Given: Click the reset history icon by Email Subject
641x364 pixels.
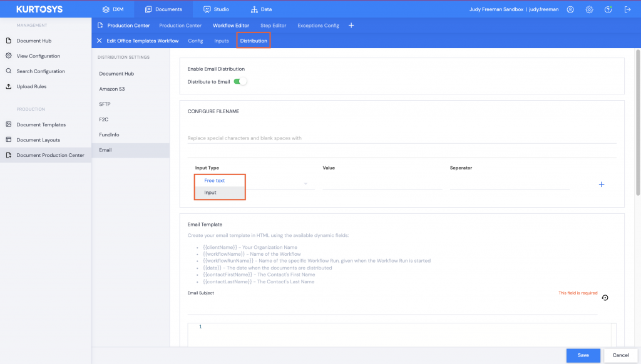Looking at the screenshot, I should click(x=605, y=298).
